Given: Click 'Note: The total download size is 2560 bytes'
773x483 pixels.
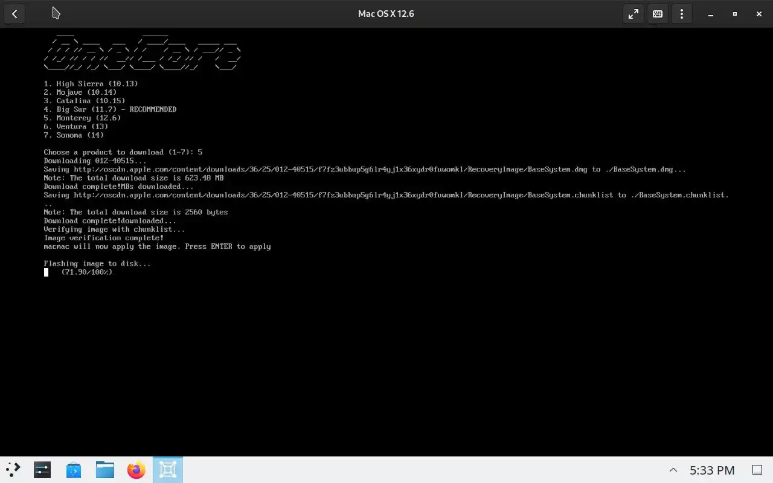Looking at the screenshot, I should [x=136, y=212].
